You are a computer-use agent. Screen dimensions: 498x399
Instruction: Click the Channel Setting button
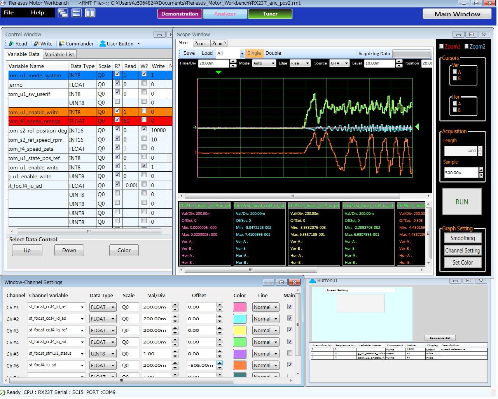tap(463, 251)
